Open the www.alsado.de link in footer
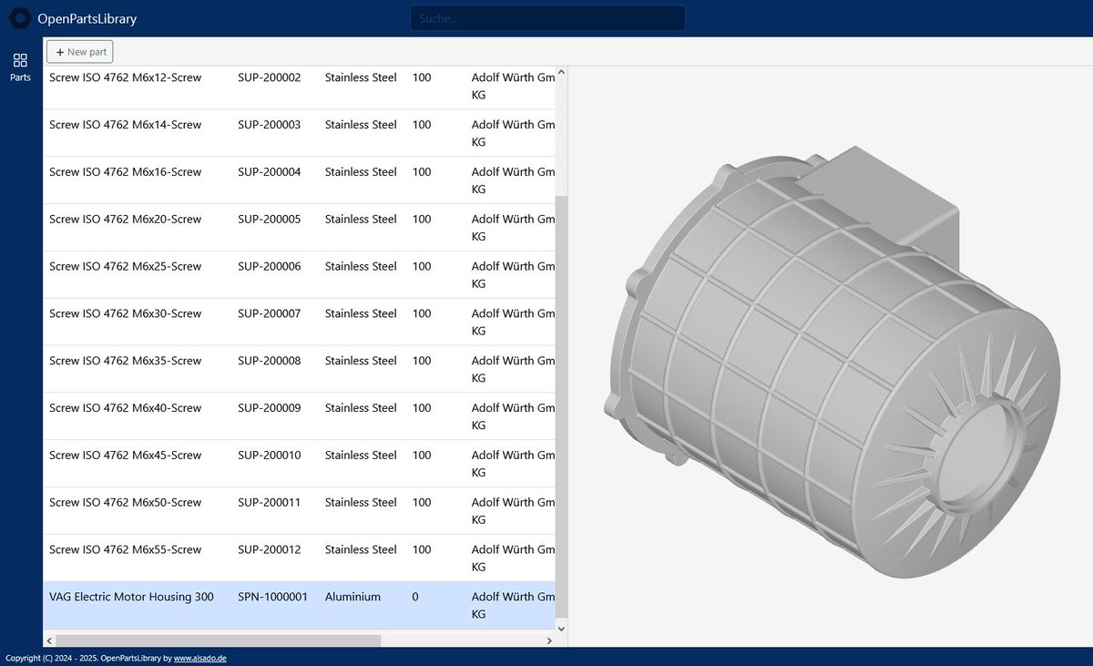 click(200, 658)
